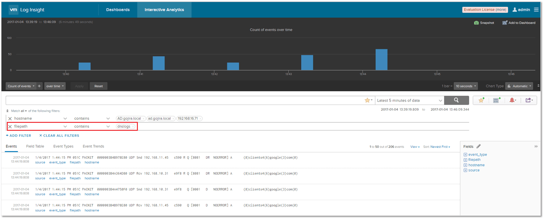Click the tallest chart bar near 13:44
Viewport: 544px width, 219px height.
(x=381, y=60)
